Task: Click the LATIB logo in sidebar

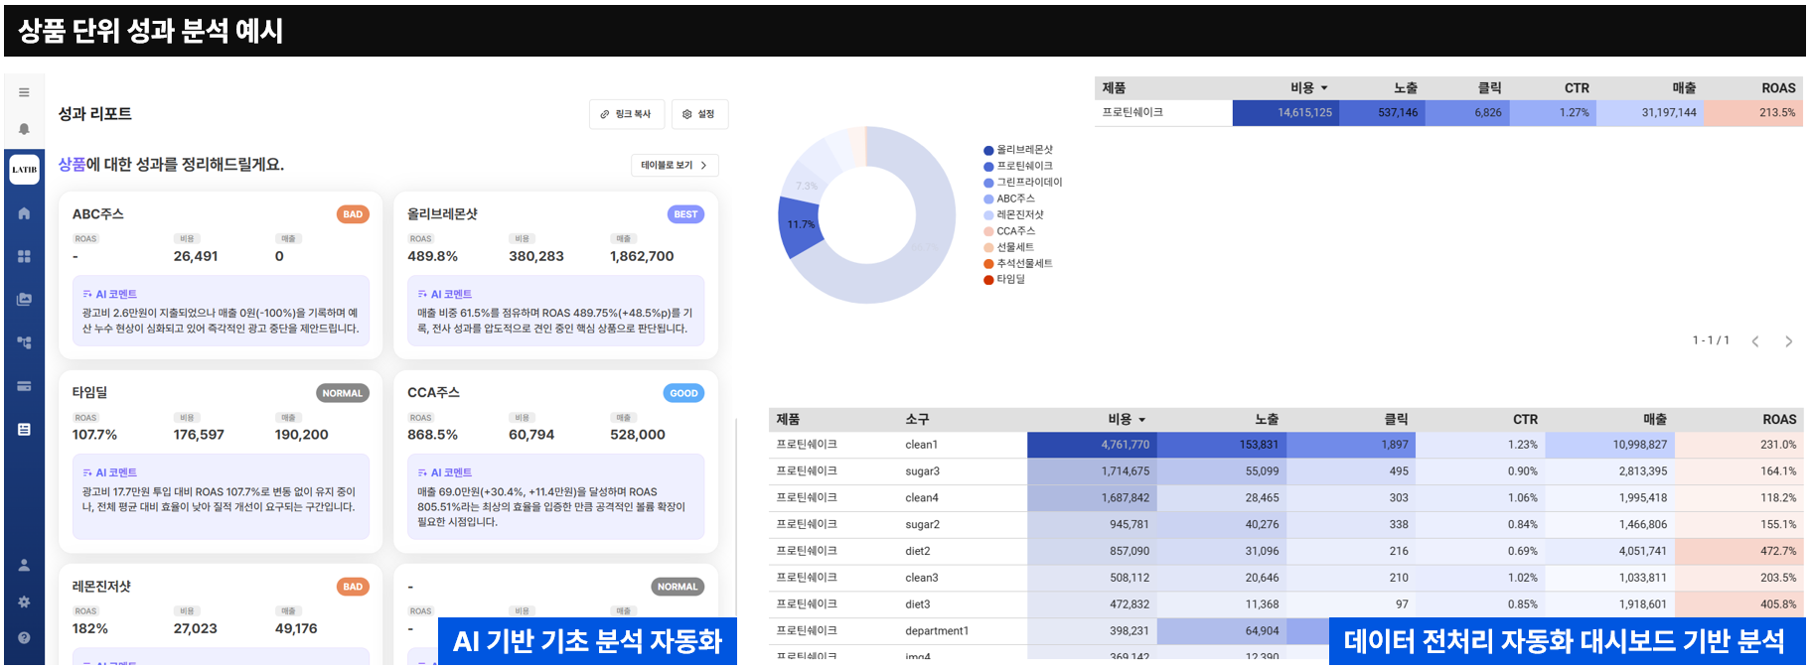Action: pyautogui.click(x=24, y=170)
